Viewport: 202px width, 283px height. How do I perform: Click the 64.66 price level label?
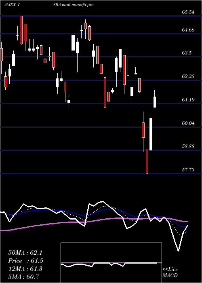(x=188, y=30)
